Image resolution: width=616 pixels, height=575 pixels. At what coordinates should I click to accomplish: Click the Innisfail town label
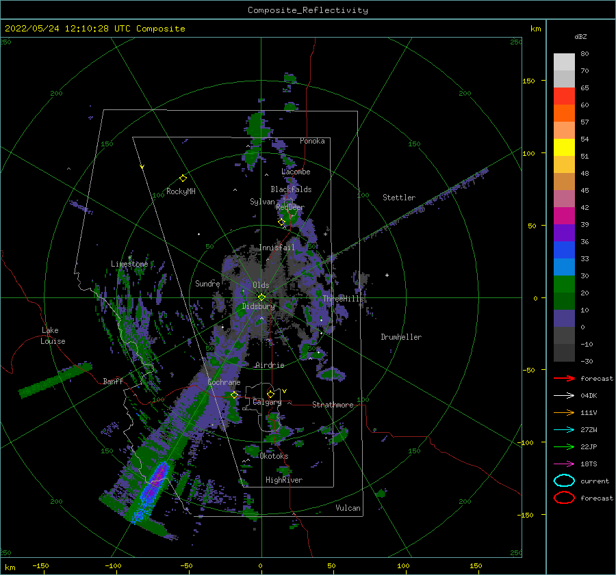click(277, 248)
